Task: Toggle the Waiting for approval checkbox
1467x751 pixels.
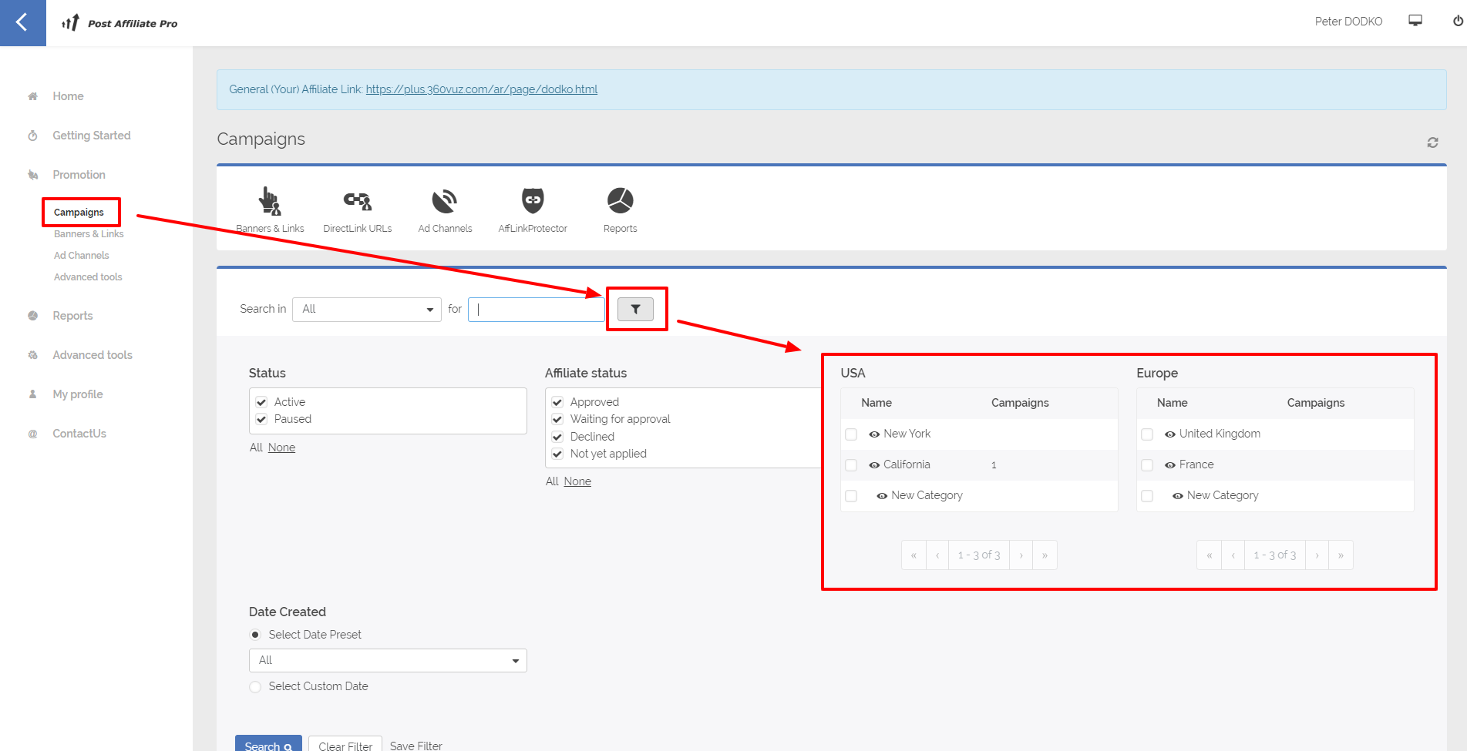Action: 557,419
